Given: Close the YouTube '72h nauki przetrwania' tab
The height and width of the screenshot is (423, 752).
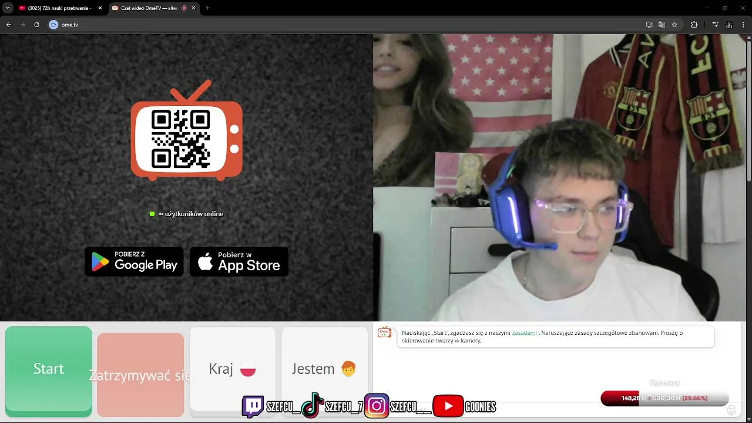Looking at the screenshot, I should [100, 8].
